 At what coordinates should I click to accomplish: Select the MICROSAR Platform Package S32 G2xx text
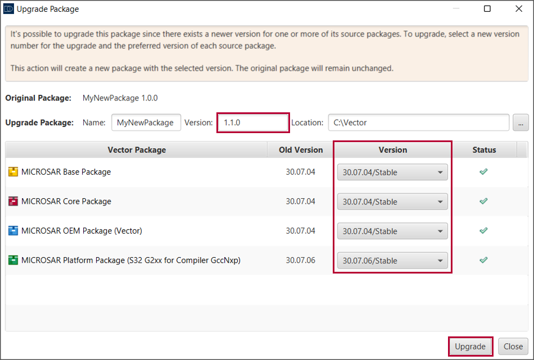[x=131, y=260]
